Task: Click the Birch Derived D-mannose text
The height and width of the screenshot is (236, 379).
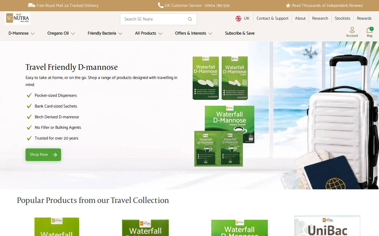Action: click(57, 117)
